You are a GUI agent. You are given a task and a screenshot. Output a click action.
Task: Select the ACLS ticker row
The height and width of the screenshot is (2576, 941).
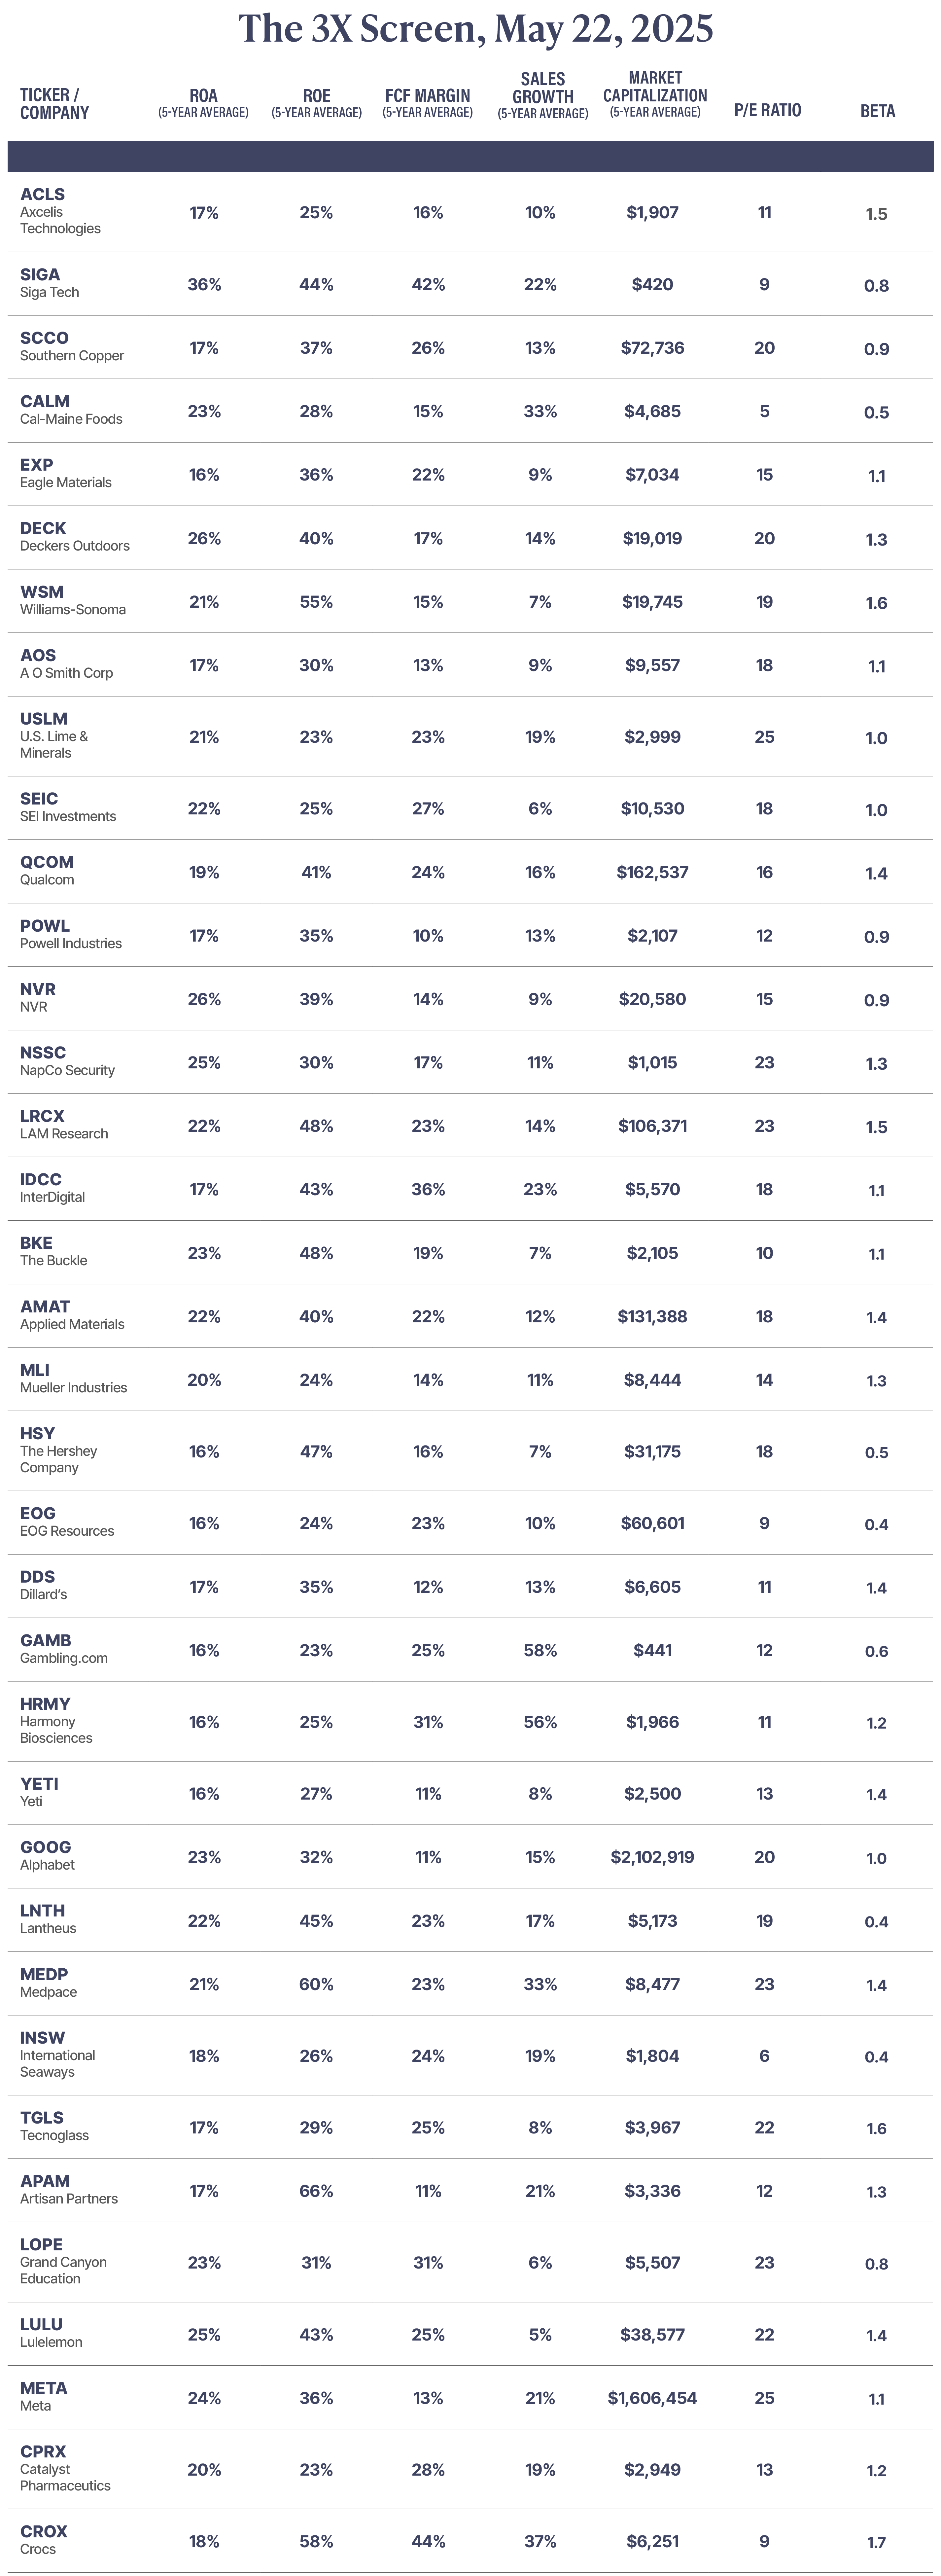point(470,212)
